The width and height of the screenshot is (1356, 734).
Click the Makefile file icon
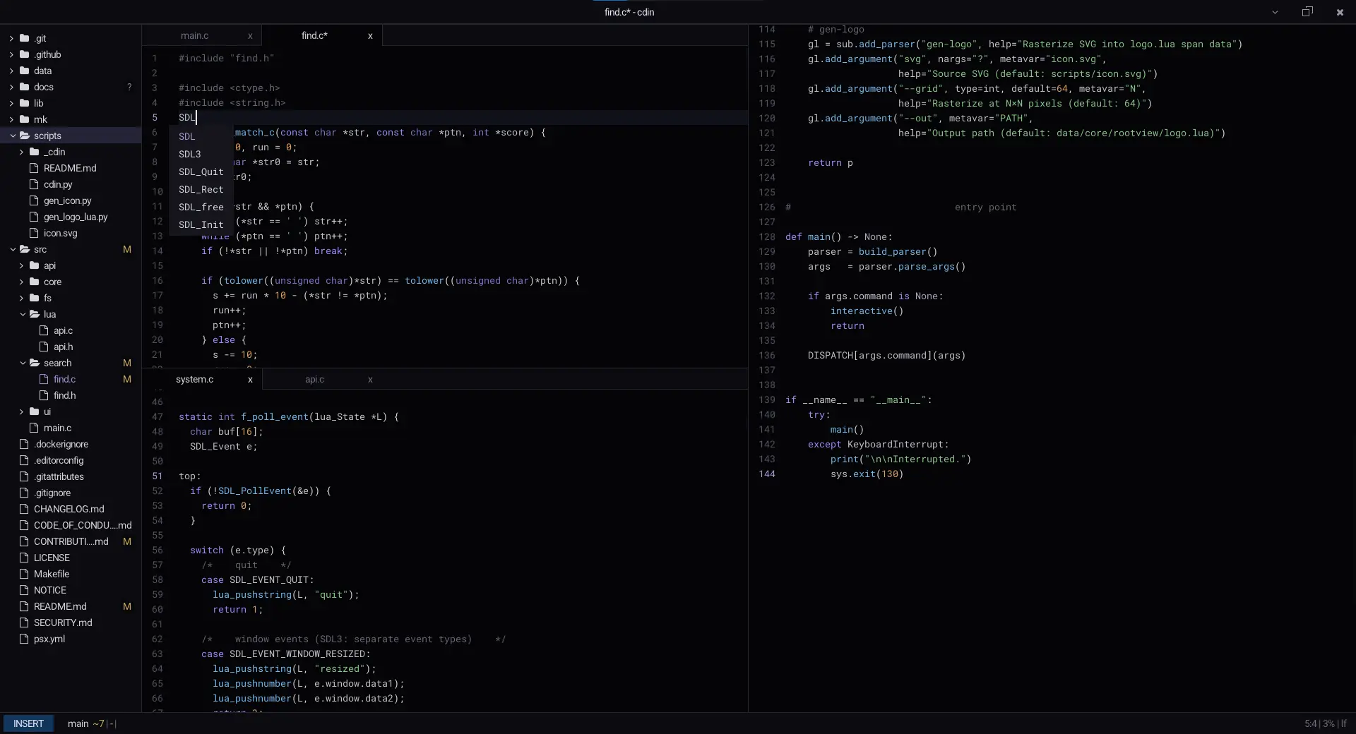point(24,574)
